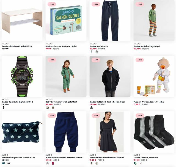This screenshot has height=167, width=176.
Task: Open Damen Kleid mit Wickelausschnitt link
Action: point(107,157)
